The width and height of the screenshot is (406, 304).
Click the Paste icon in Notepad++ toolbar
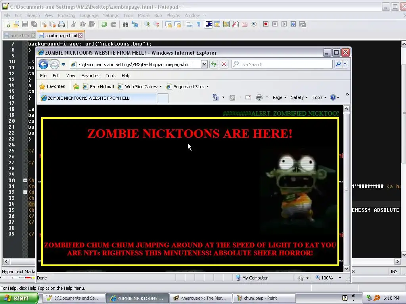coord(92,24)
